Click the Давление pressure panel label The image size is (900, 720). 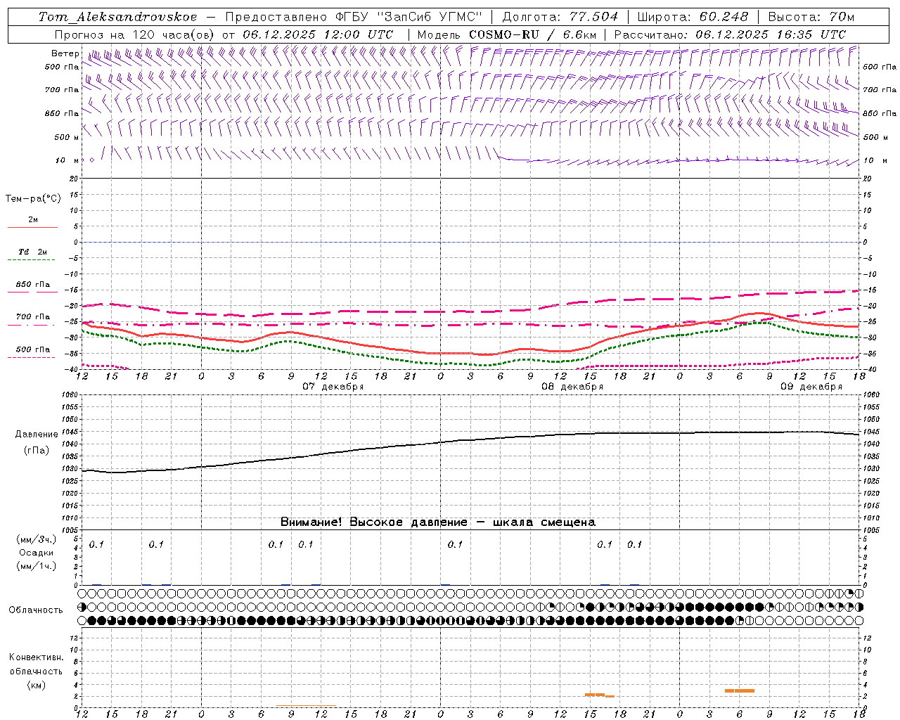(37, 435)
